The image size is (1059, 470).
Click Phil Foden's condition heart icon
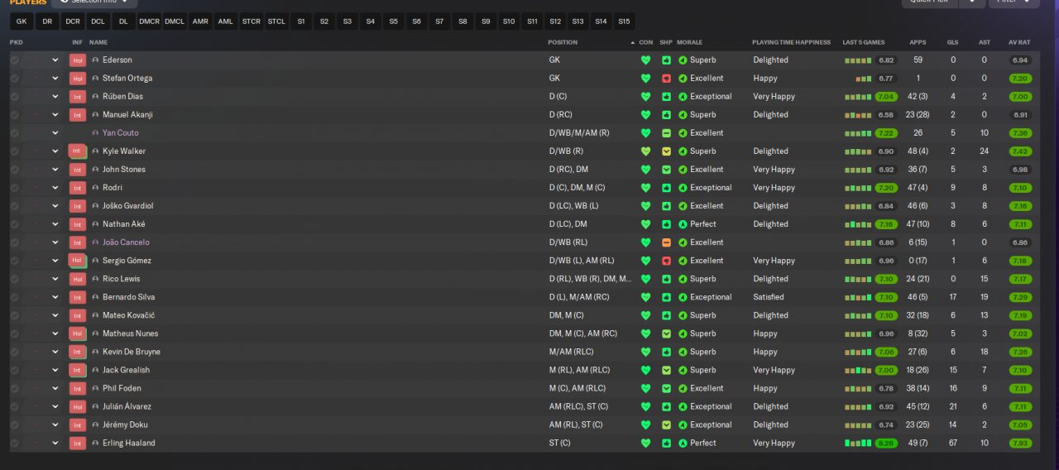tap(646, 388)
